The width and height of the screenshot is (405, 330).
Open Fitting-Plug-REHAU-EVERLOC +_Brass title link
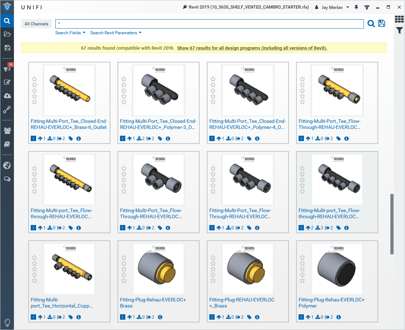pos(242,303)
